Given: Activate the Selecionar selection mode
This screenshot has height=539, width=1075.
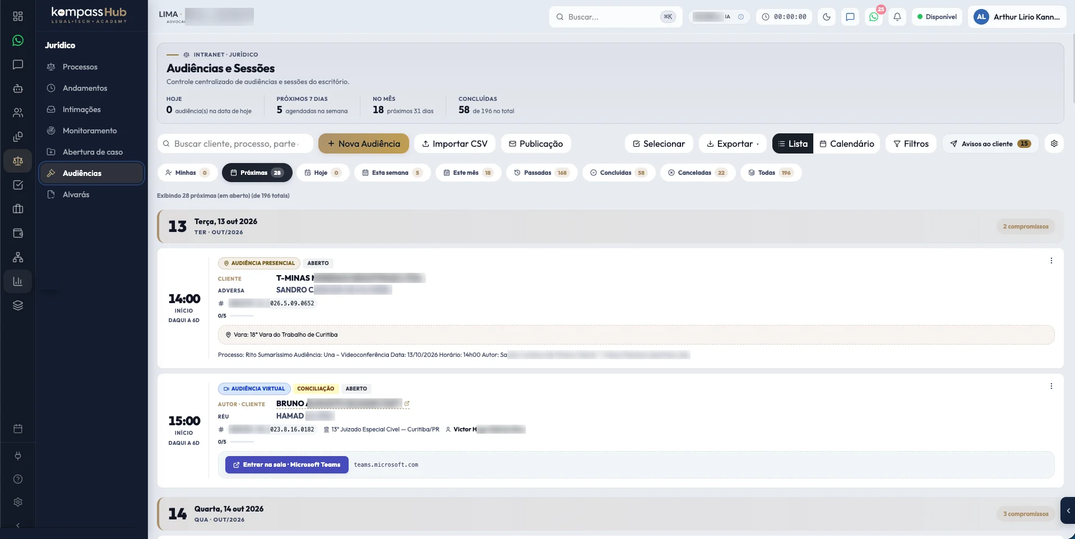Looking at the screenshot, I should [x=659, y=143].
